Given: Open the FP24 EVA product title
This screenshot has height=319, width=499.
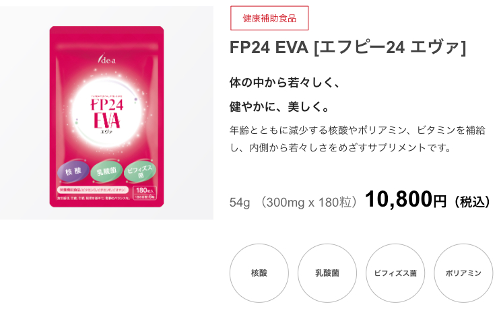Looking at the screenshot, I should point(348,47).
